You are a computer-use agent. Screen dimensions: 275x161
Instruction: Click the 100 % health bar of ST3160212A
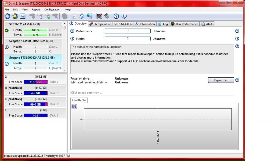coord(36,30)
